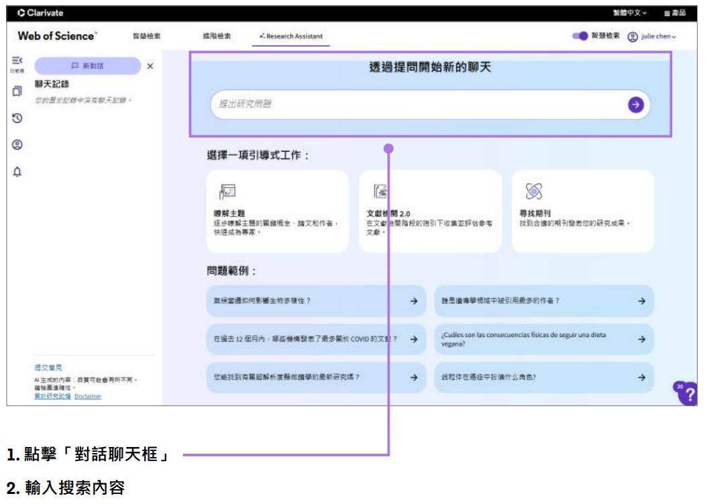Click the 透過提問開始新的聊天 heading
This screenshot has width=707, height=504.
point(430,68)
